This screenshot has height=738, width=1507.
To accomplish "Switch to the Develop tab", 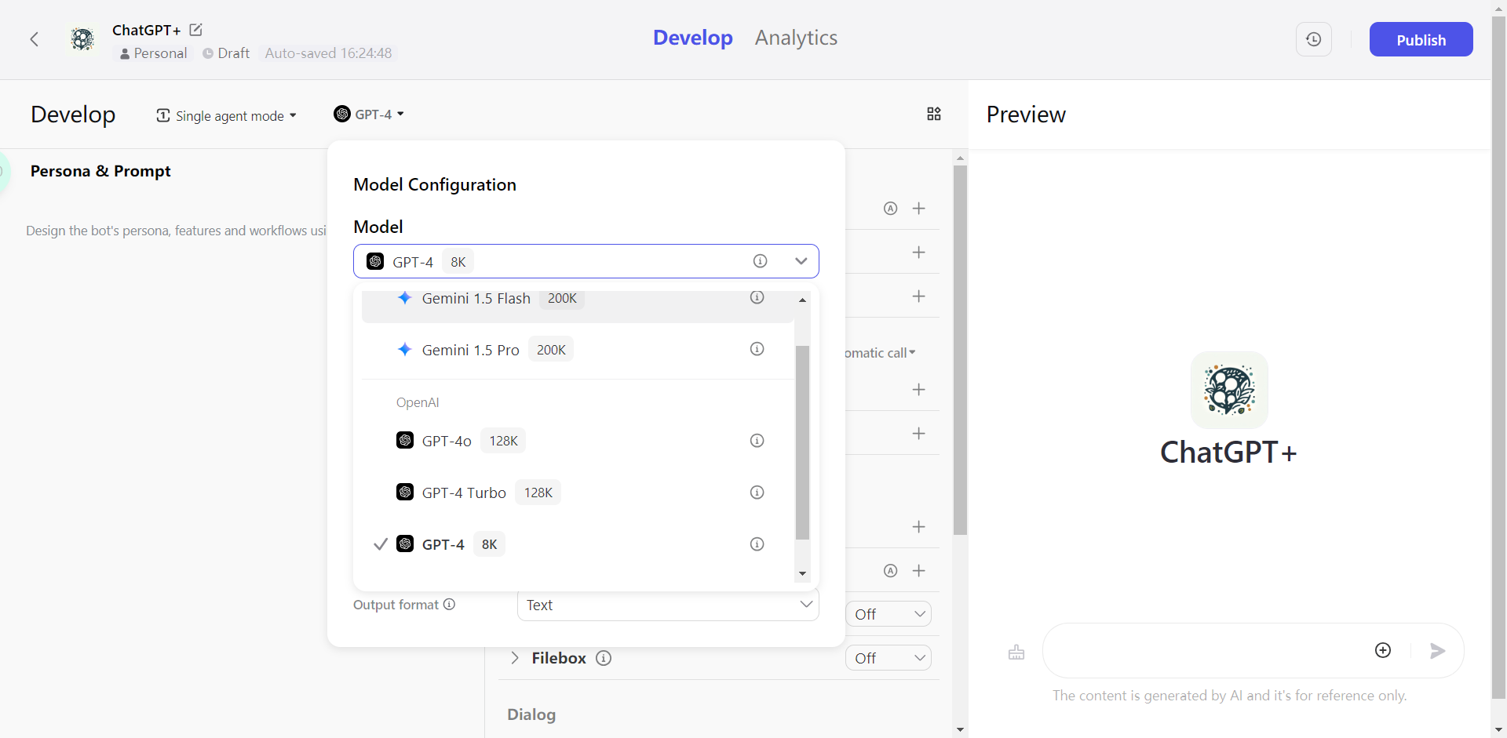I will click(692, 38).
